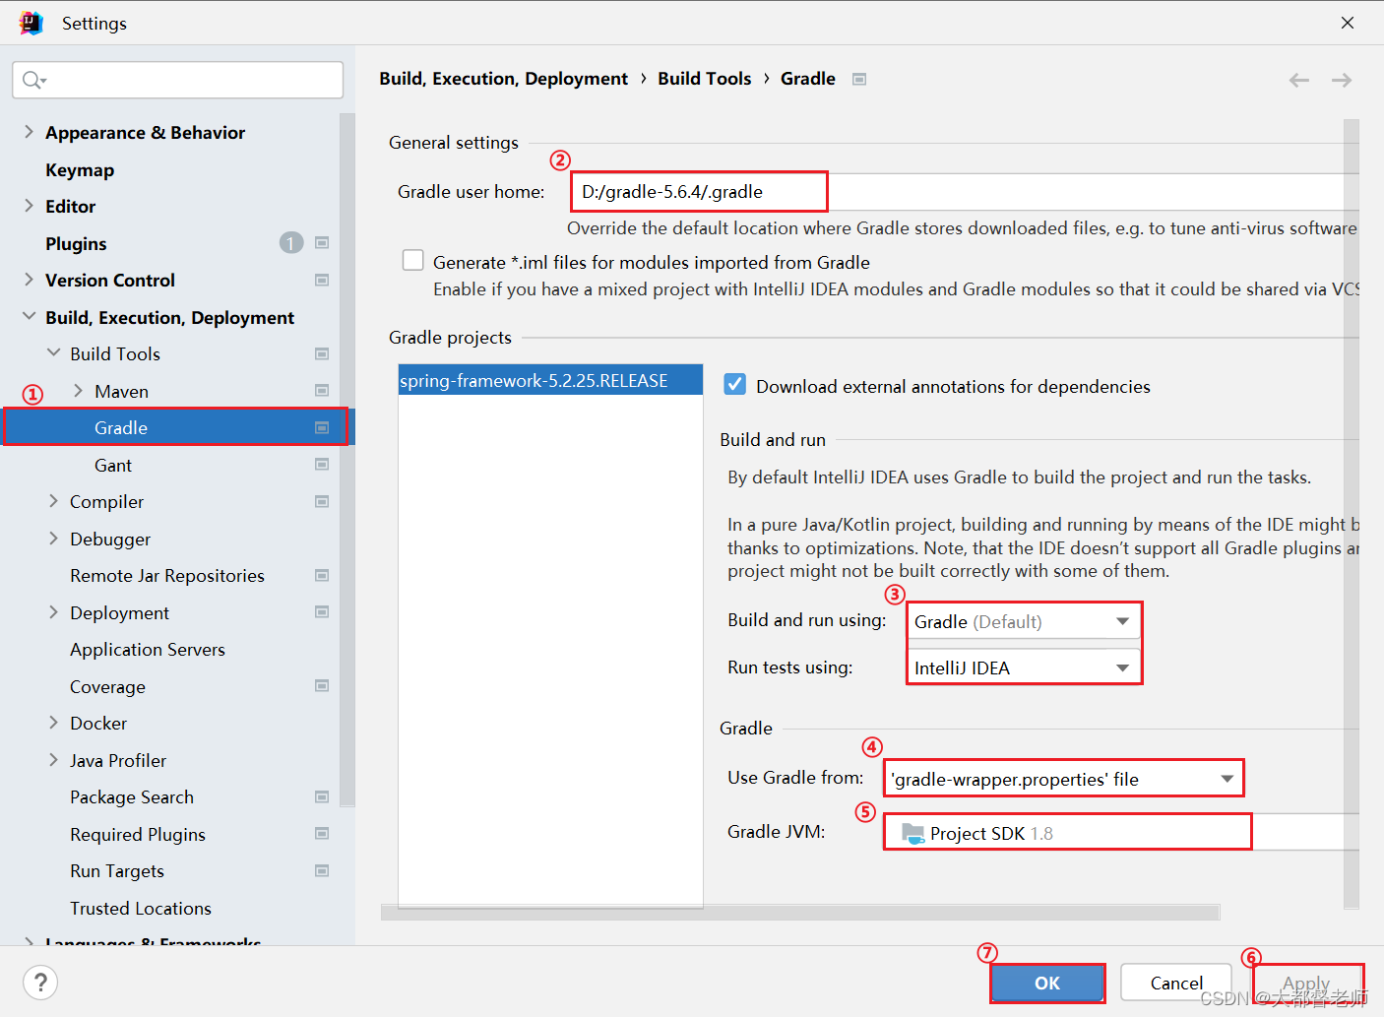Click the Plugins update count badge
1384x1017 pixels.
click(291, 243)
